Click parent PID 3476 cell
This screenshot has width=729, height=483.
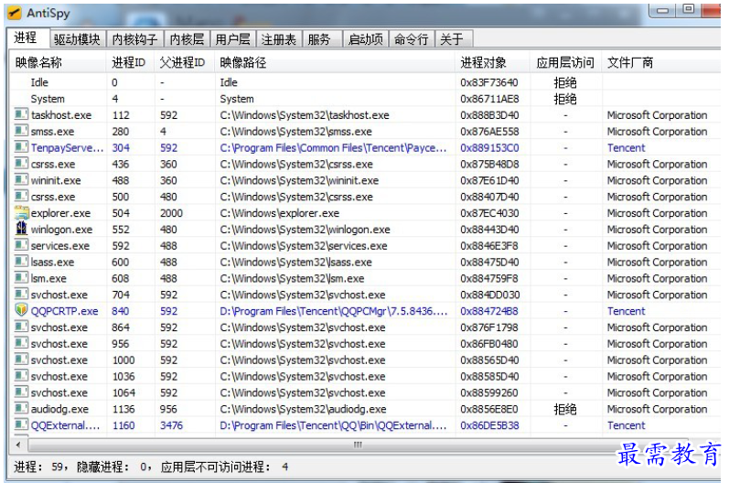(171, 425)
